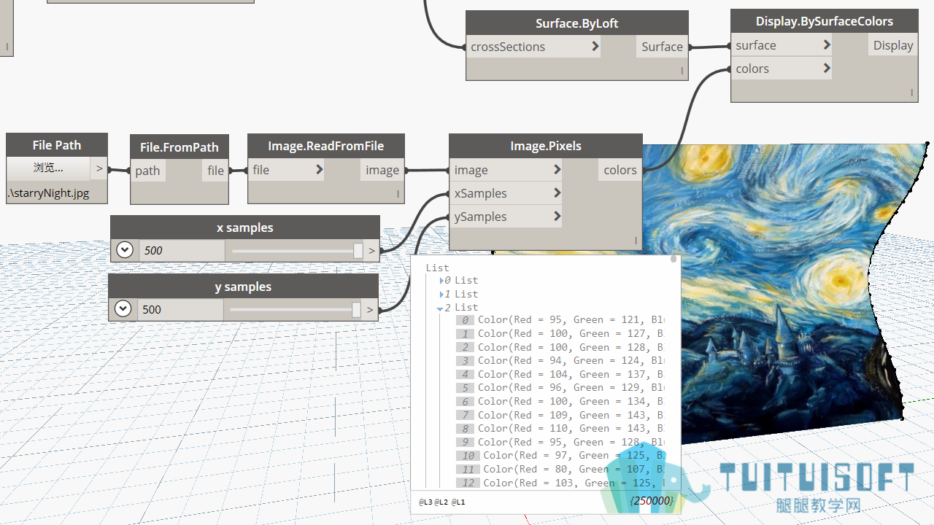
Task: Click the ySamples input port arrow
Action: 557,217
